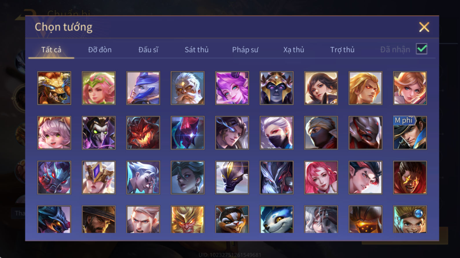Screen dimensions: 460x258
Task: Pick the red lava demon hero
Action: pos(143,133)
